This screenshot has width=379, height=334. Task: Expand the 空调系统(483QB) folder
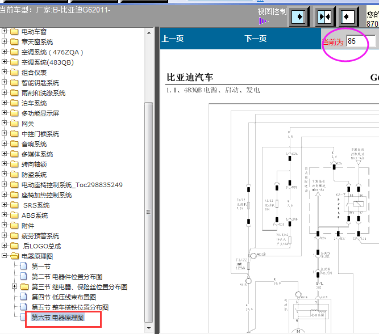[x=4, y=62]
